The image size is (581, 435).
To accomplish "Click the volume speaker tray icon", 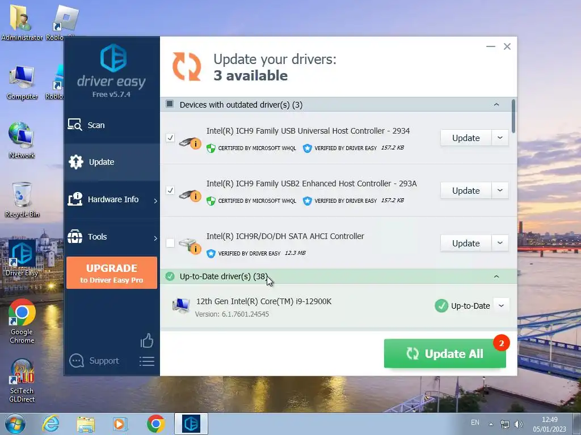I will coord(519,424).
